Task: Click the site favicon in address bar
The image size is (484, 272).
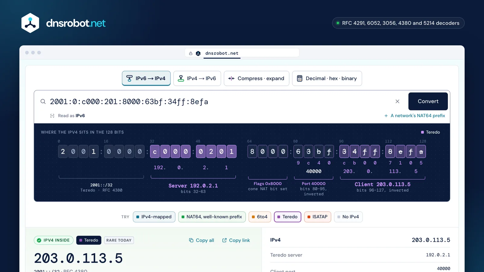Action: [x=198, y=53]
